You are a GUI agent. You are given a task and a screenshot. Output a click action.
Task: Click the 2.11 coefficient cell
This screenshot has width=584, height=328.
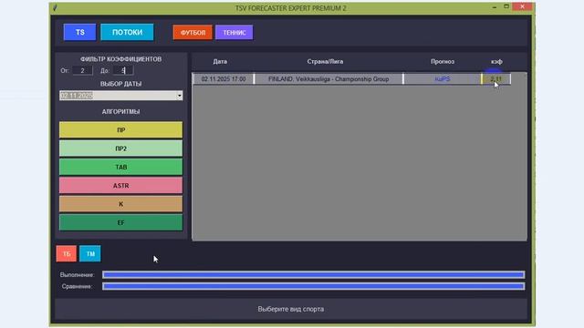coord(496,79)
